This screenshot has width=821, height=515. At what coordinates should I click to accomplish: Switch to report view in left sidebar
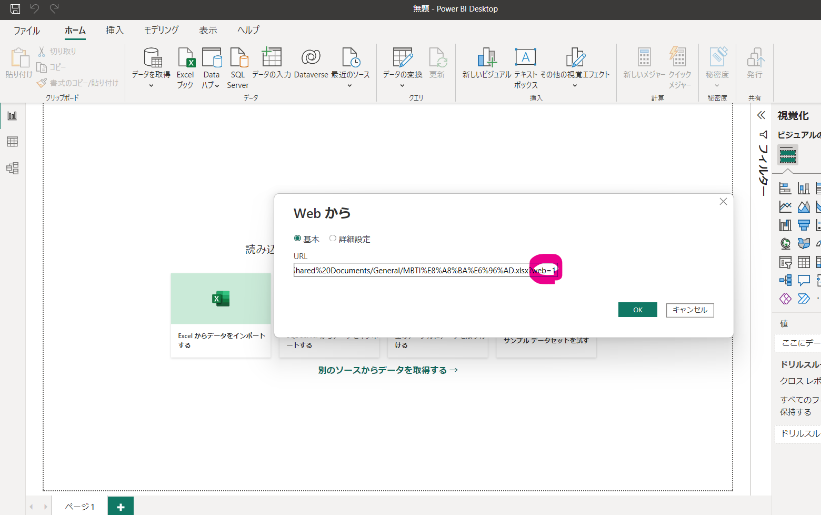point(12,116)
